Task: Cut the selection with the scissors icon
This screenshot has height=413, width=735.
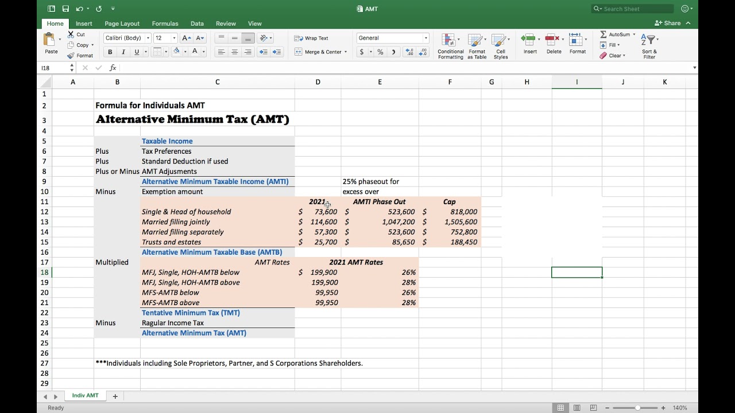Action: (x=71, y=34)
